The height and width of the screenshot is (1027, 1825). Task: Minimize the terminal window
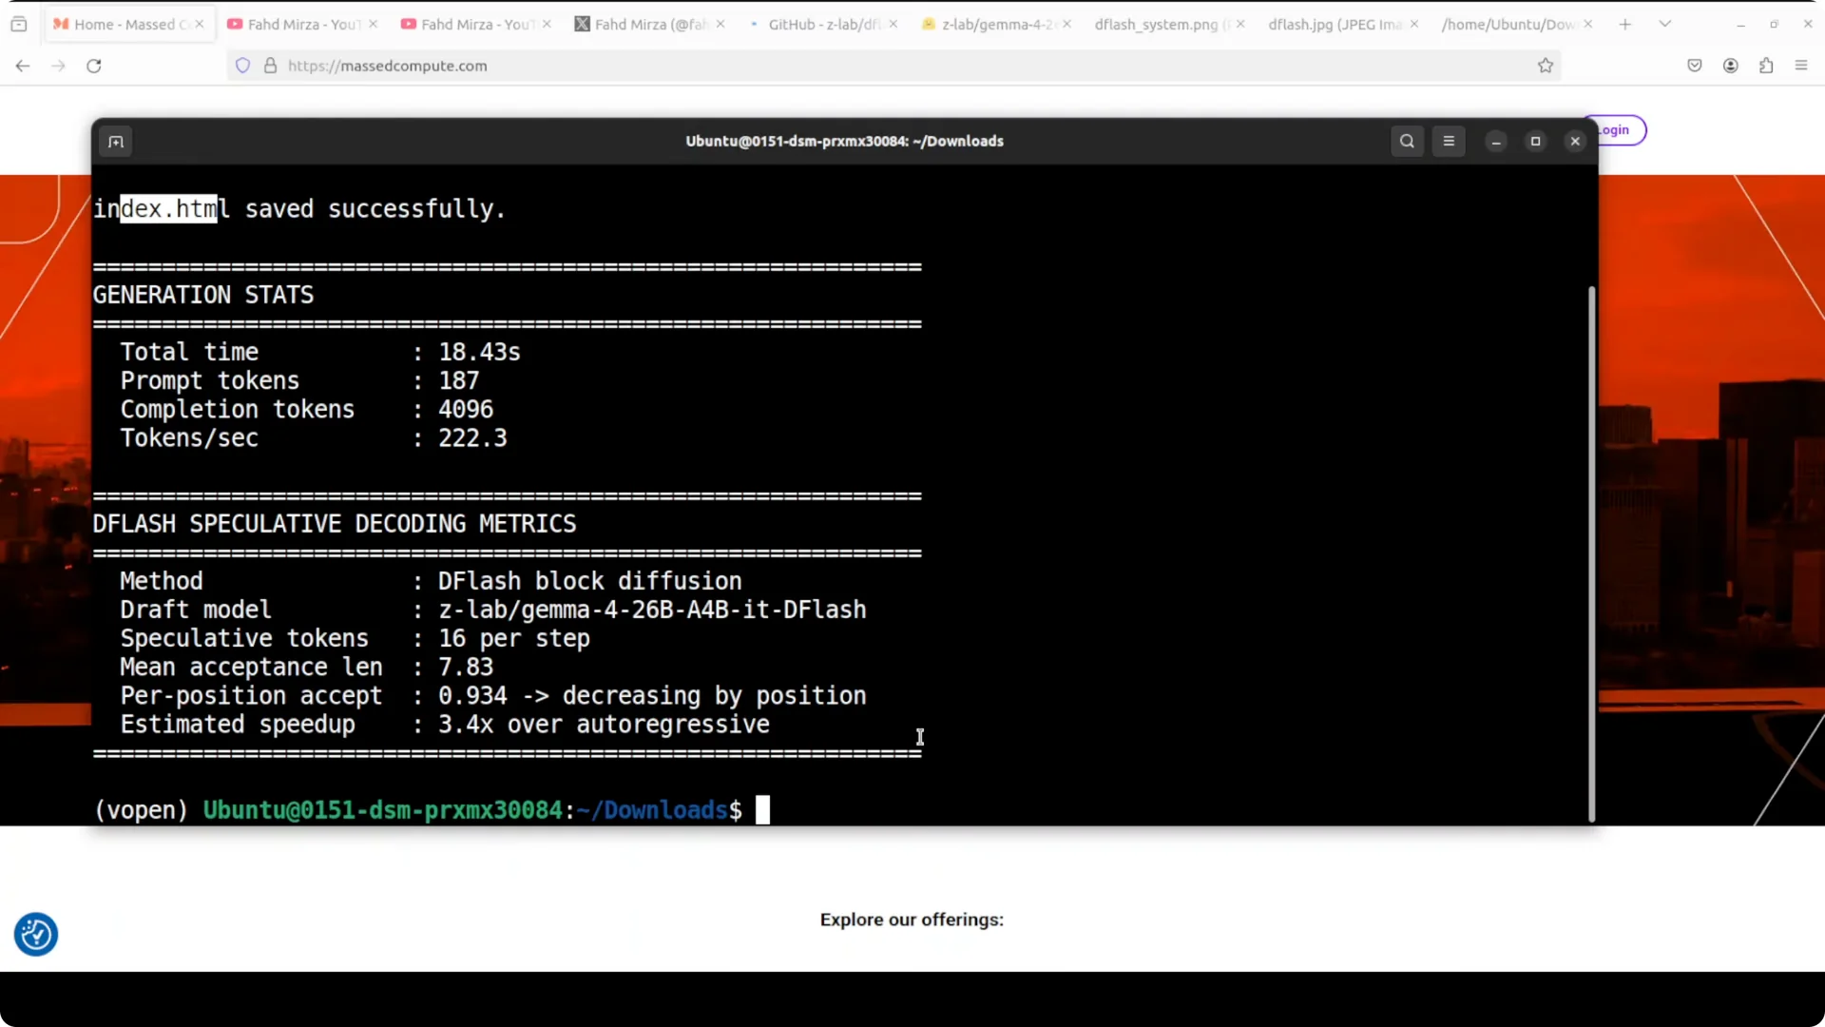(1496, 141)
